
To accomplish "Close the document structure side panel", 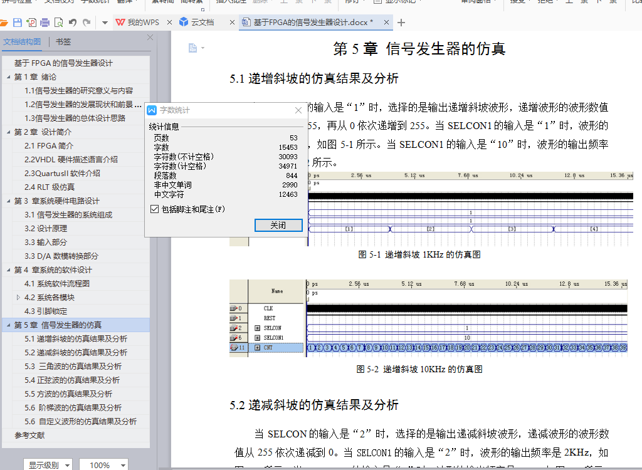I will (x=150, y=37).
